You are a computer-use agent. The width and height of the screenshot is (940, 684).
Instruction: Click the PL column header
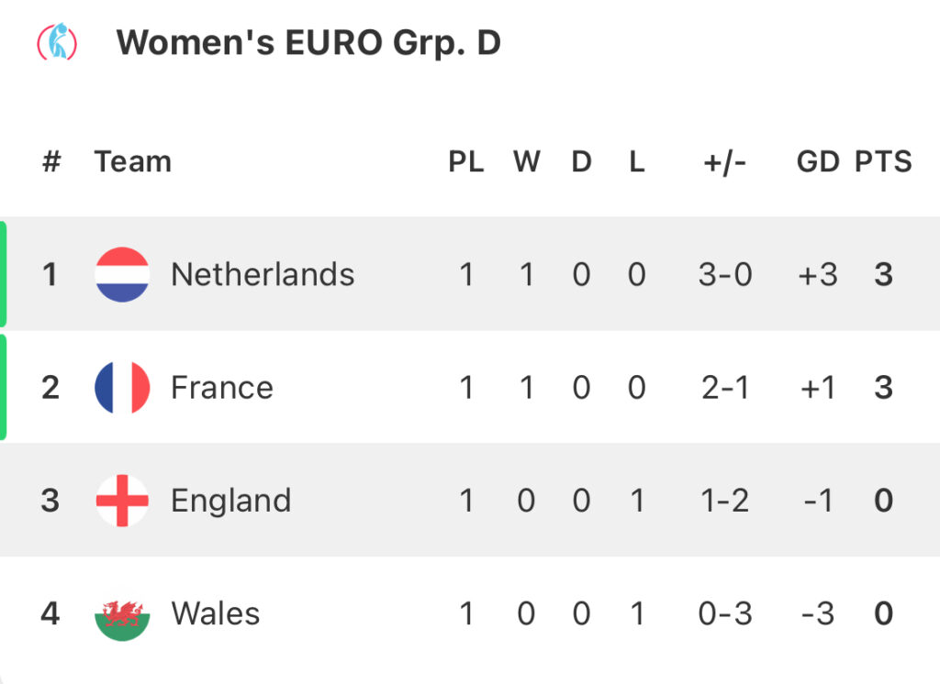[x=466, y=161]
